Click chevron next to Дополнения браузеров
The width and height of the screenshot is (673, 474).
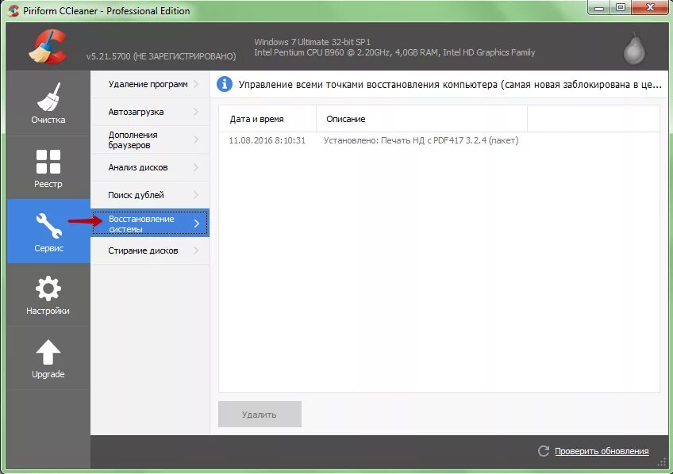click(x=196, y=140)
